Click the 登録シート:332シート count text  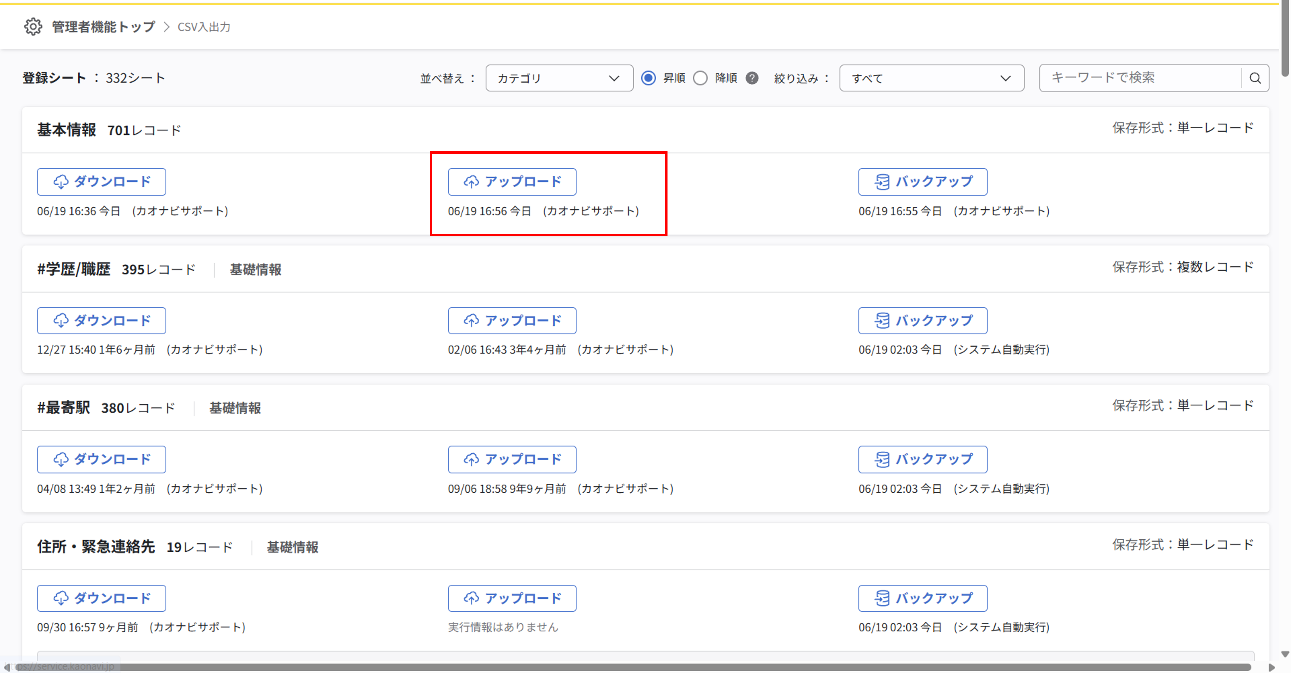pyautogui.click(x=94, y=78)
